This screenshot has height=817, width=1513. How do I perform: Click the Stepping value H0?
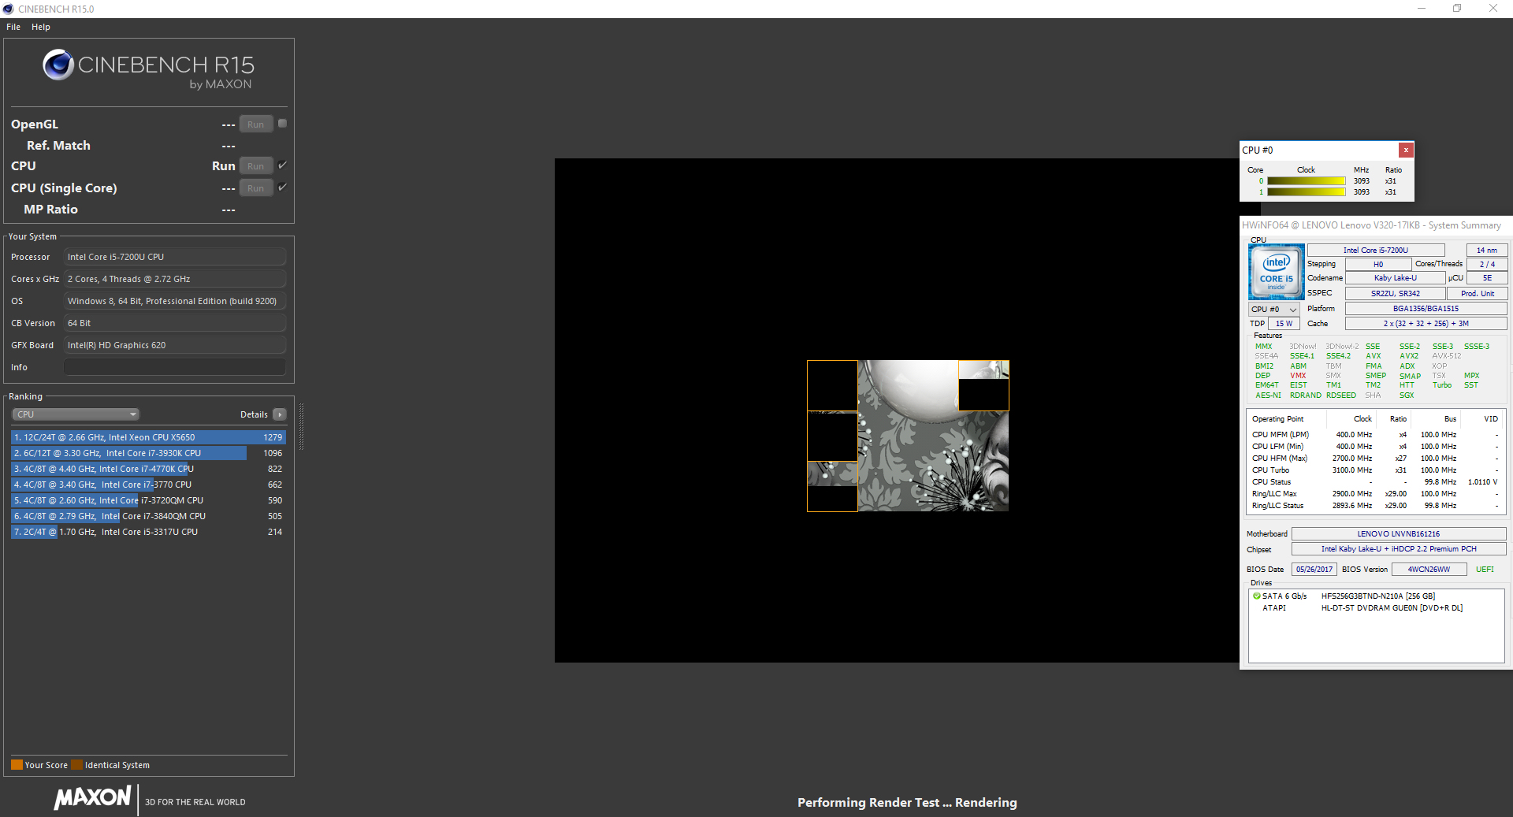pos(1378,265)
